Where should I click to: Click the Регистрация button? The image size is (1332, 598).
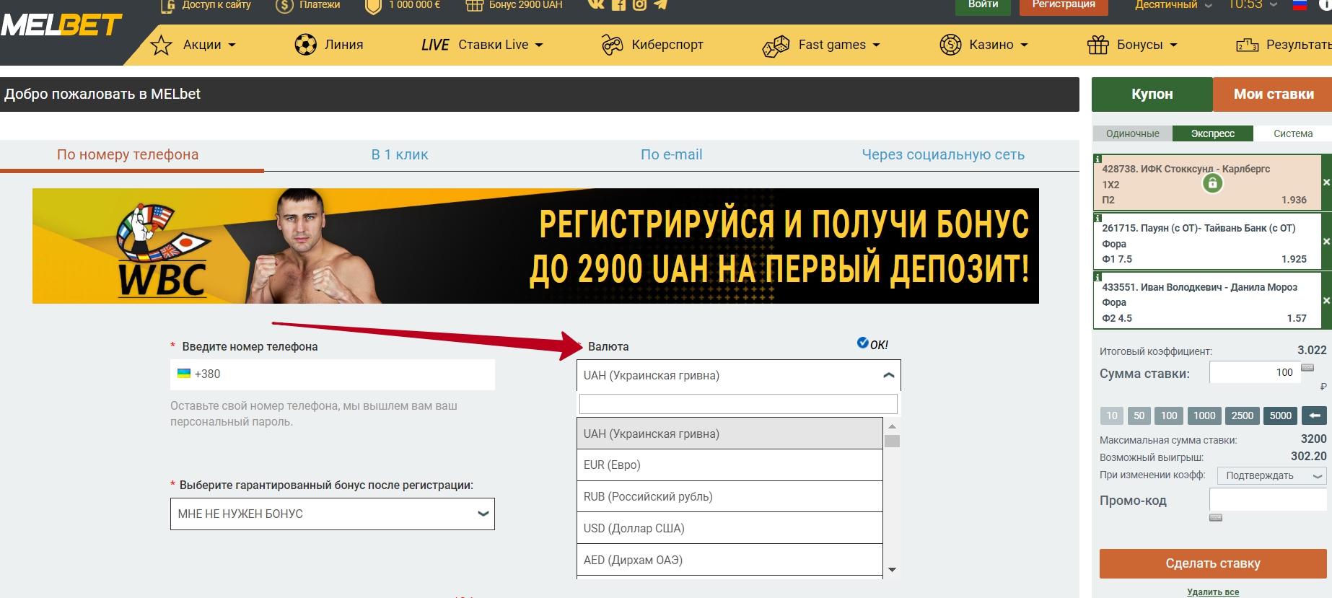click(1064, 6)
